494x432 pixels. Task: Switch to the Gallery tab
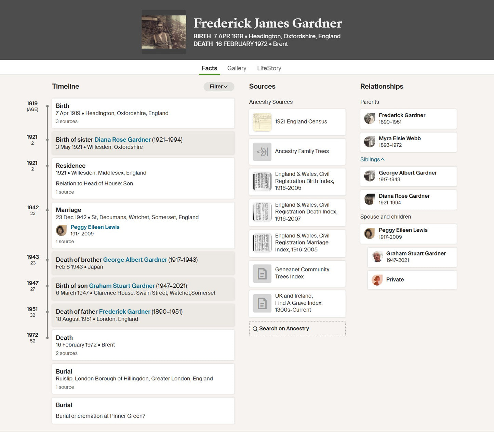pyautogui.click(x=237, y=68)
